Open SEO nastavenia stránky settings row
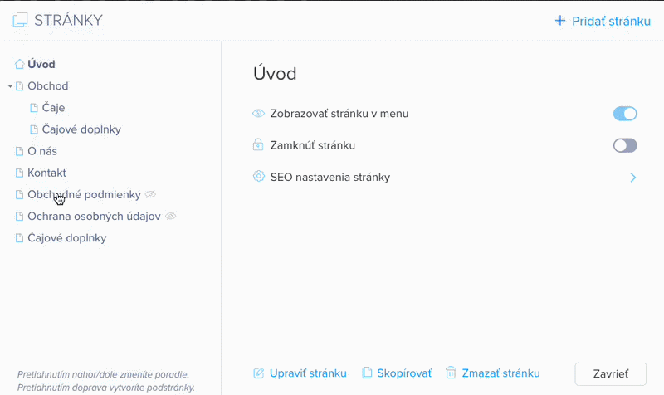Screen dimensions: 664x395 point(330,178)
